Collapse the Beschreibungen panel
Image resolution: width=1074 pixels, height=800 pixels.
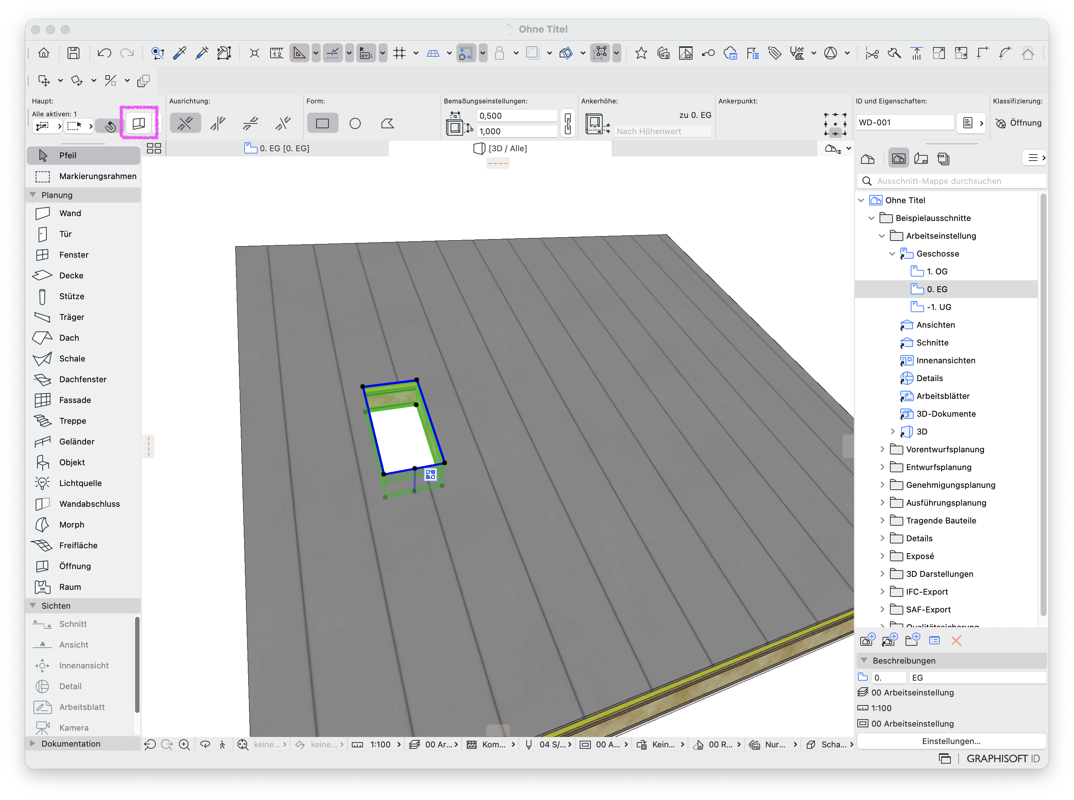click(864, 661)
